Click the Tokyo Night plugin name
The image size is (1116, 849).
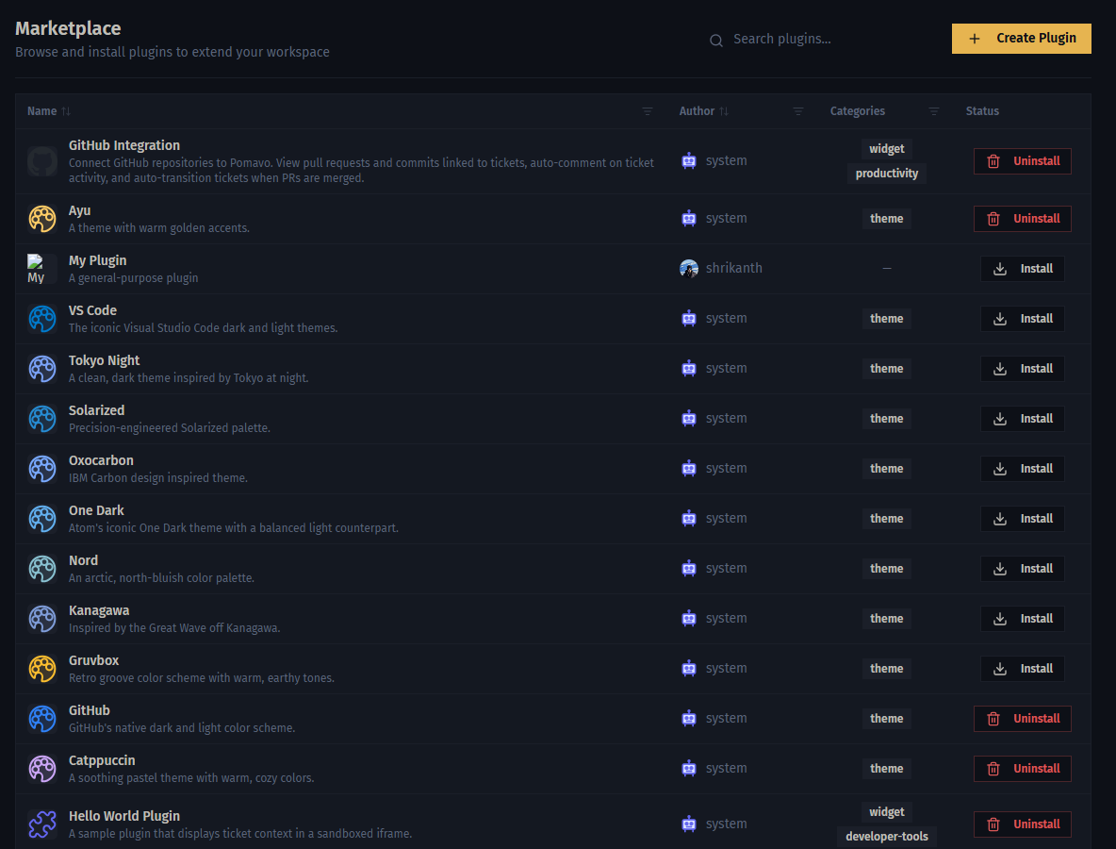(104, 360)
